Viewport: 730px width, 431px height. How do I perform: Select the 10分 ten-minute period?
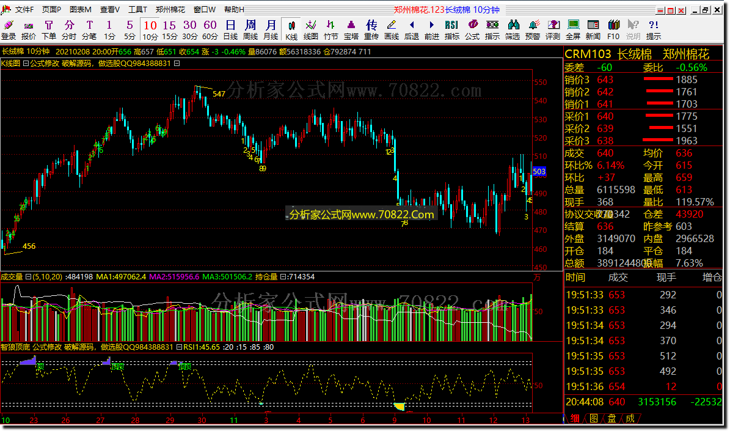tap(150, 30)
